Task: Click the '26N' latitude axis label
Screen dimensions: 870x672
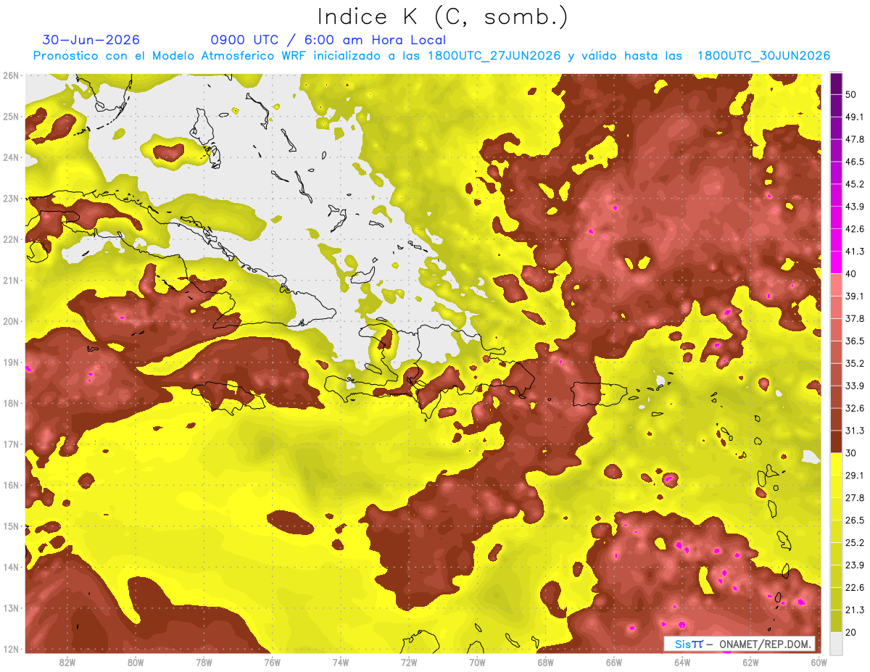Action: (x=11, y=75)
